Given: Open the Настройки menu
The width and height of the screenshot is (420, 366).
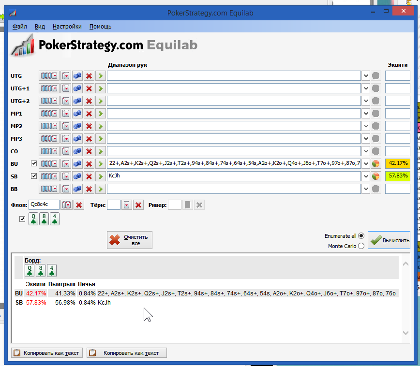Looking at the screenshot, I should [67, 27].
